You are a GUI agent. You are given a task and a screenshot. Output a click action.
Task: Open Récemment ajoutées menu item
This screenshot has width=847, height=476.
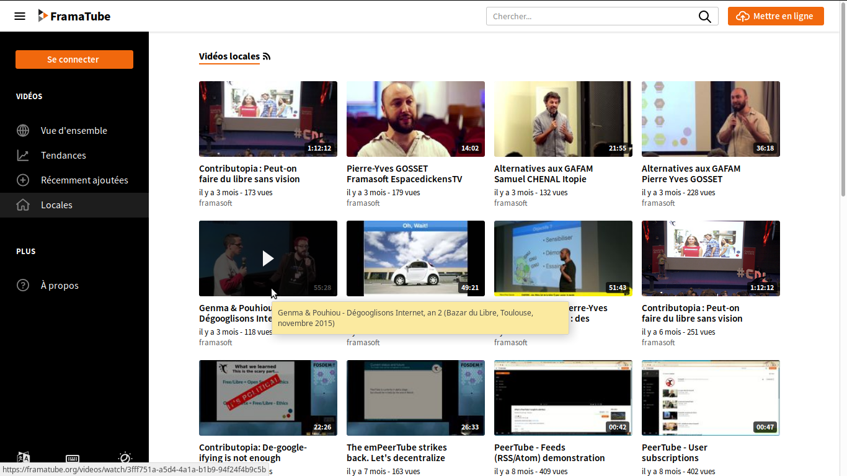tap(74, 180)
